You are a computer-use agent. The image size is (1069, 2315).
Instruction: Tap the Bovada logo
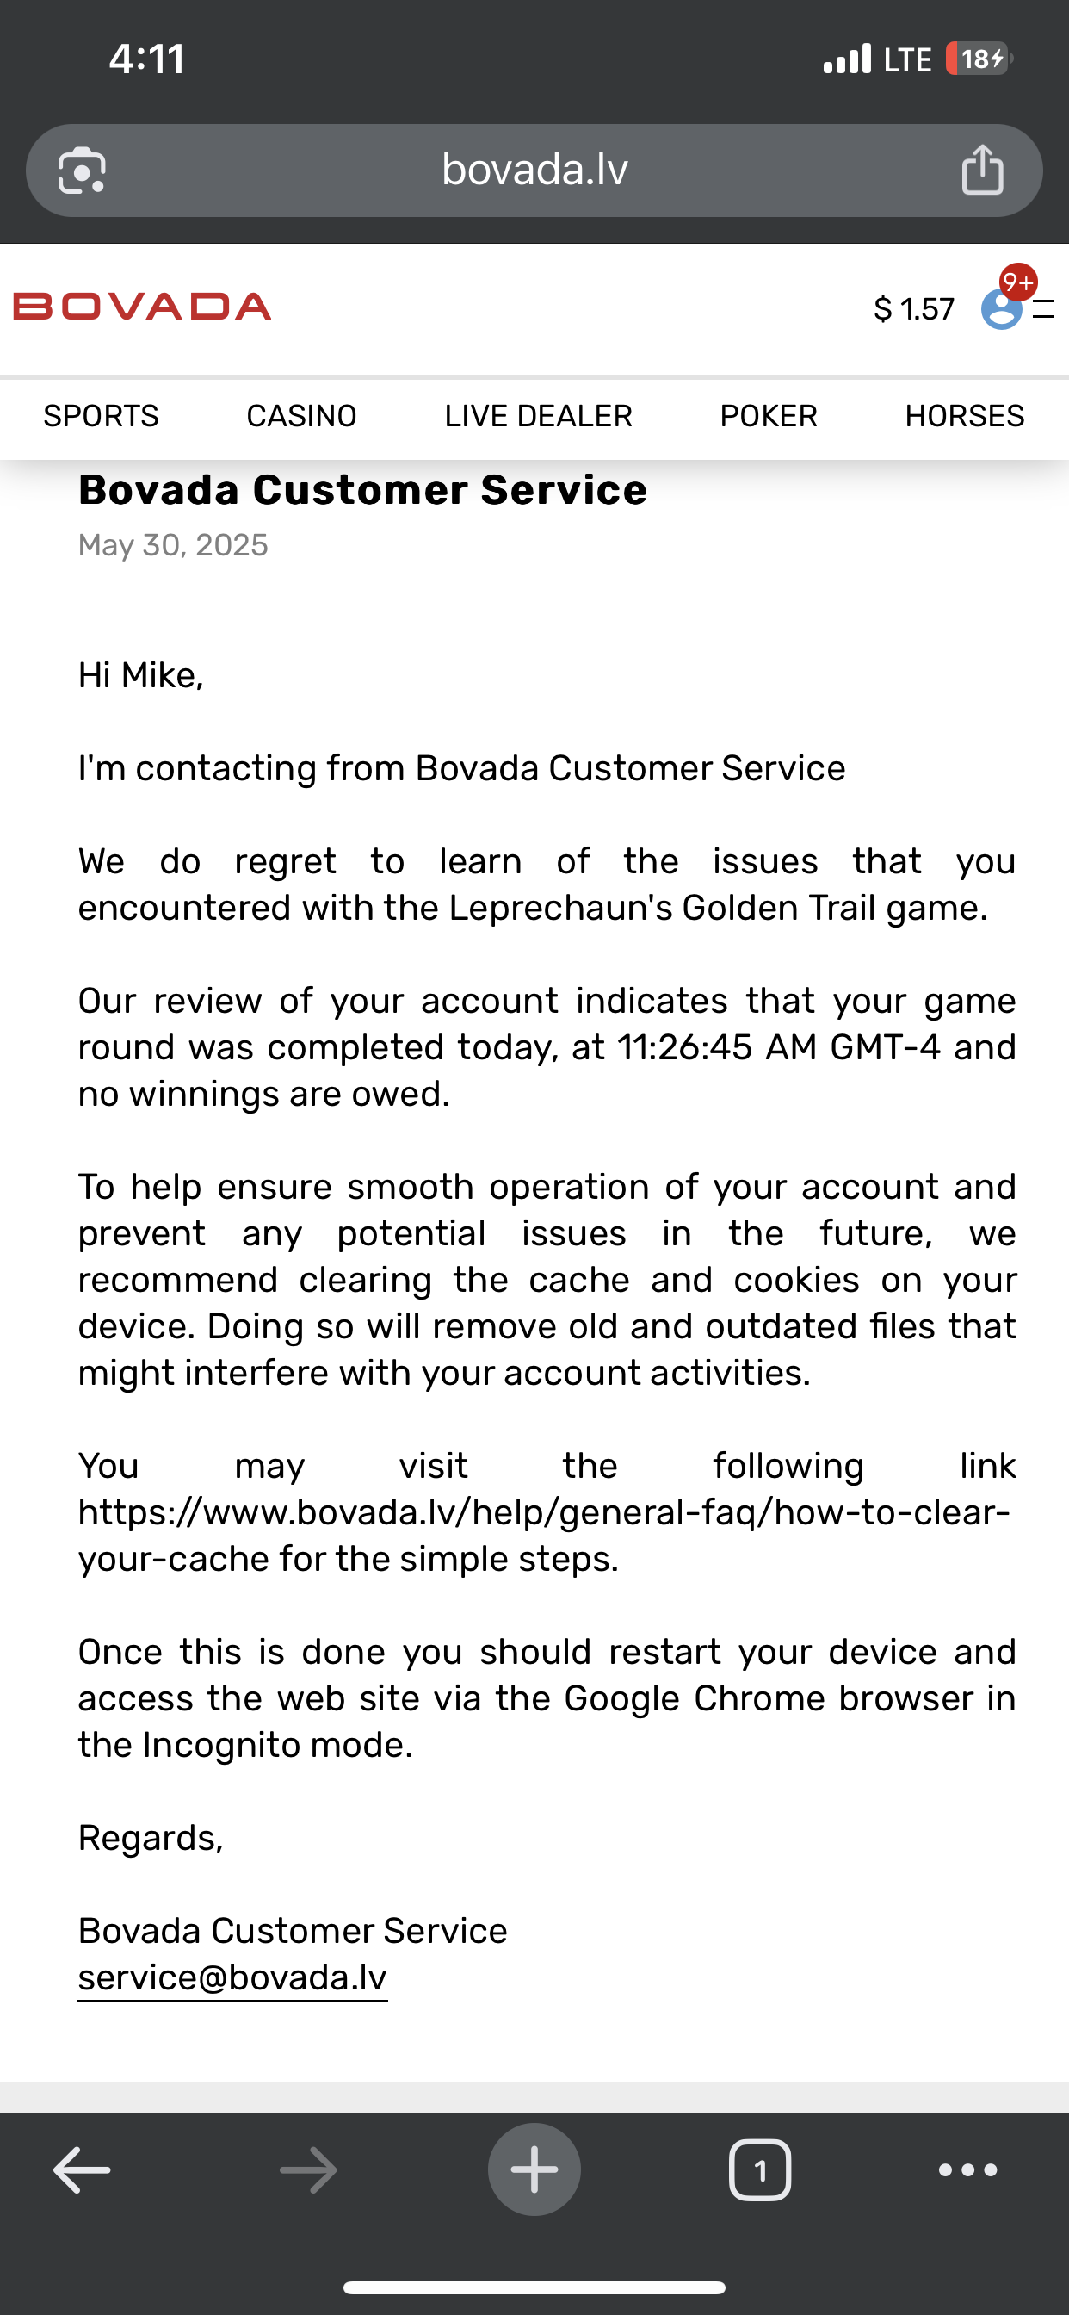coord(142,307)
